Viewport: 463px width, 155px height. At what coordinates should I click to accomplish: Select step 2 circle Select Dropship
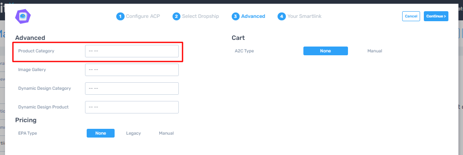(x=176, y=17)
